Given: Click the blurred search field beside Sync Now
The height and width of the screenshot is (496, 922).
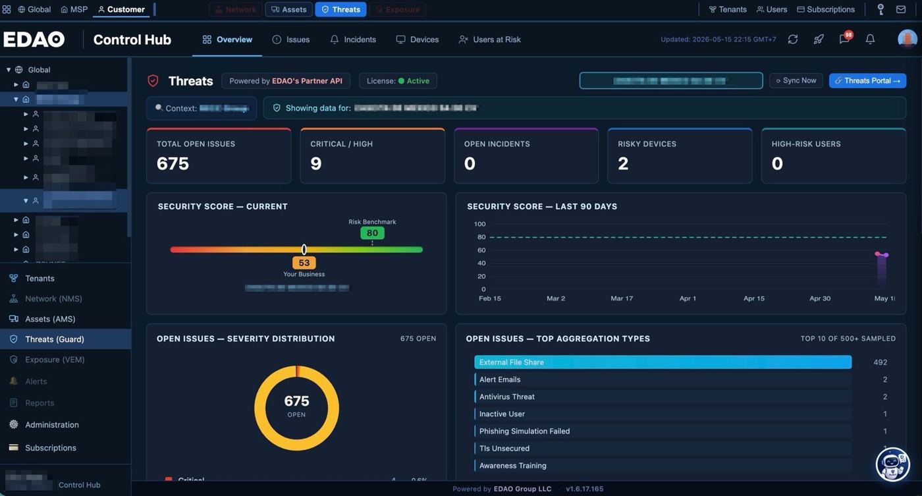Looking at the screenshot, I should click(671, 80).
